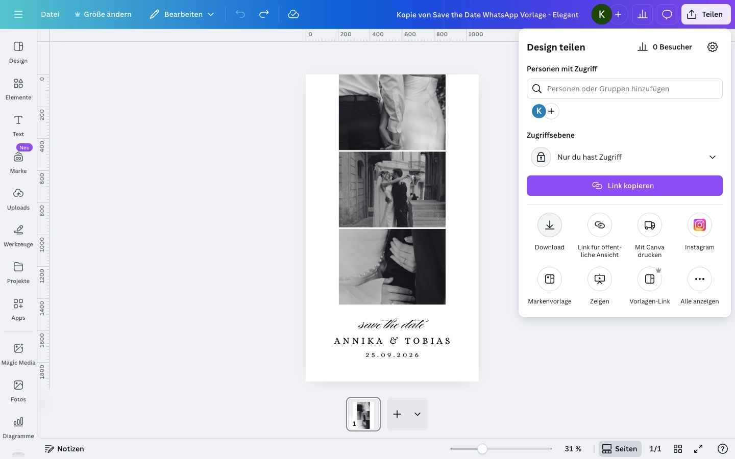
Task: Click the Teilen share button
Action: 706,14
